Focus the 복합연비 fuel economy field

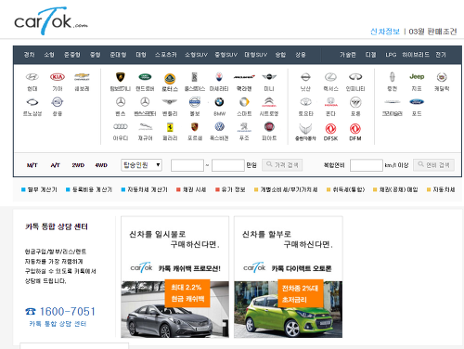[367, 165]
